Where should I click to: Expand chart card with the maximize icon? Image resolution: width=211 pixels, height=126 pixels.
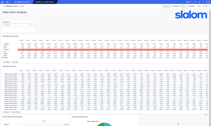(x=204, y=115)
